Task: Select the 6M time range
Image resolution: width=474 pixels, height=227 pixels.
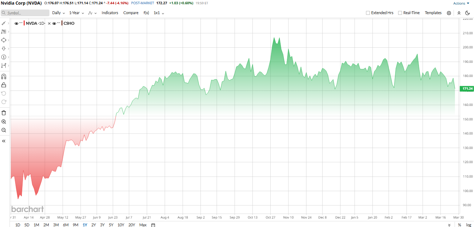Action: pos(66,225)
